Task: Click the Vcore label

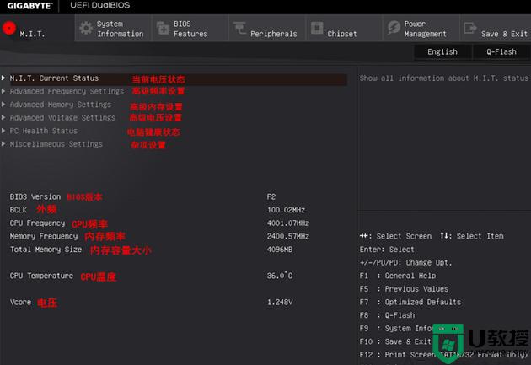Action: coord(20,302)
